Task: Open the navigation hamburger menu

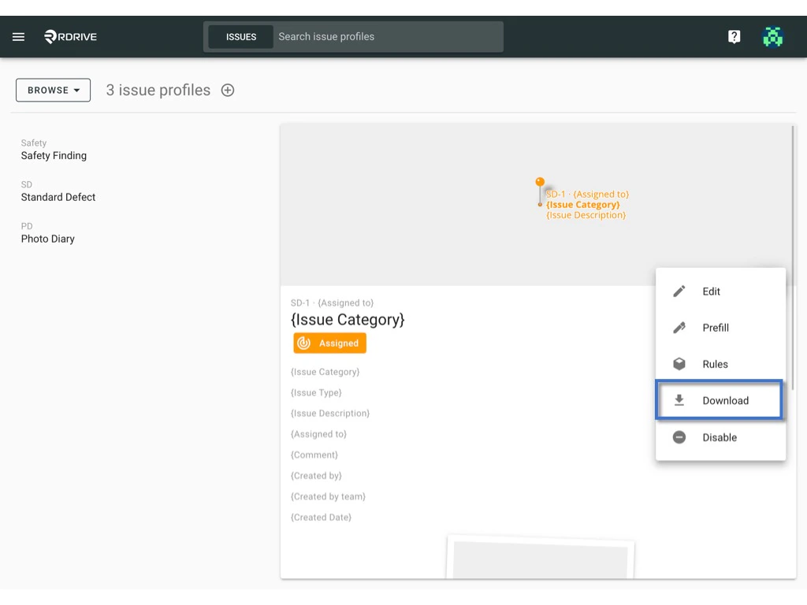Action: click(x=18, y=36)
